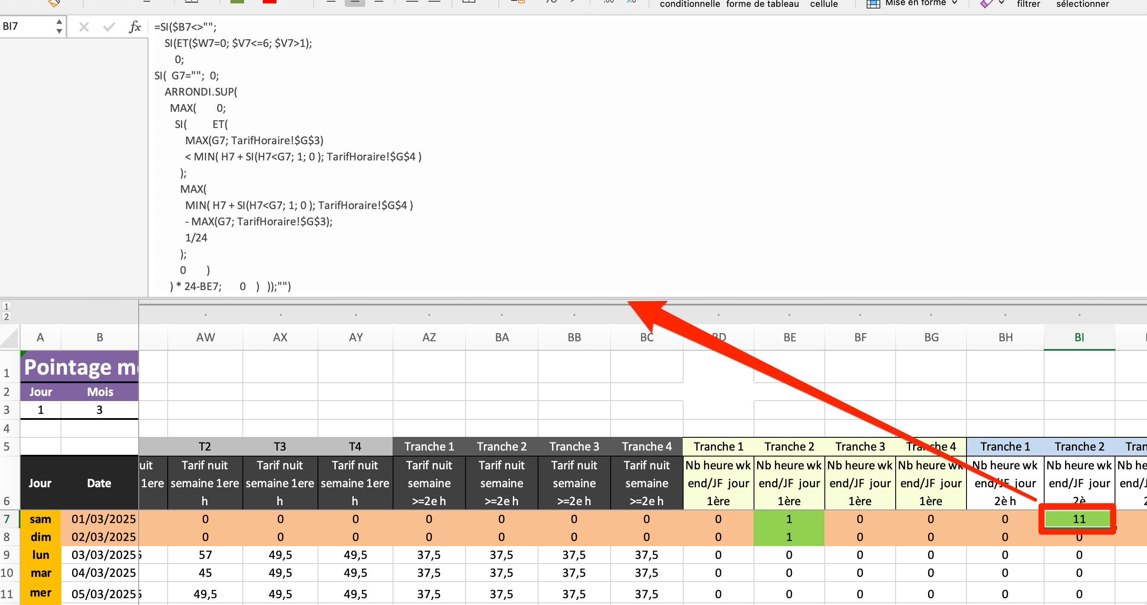Select column header BB
This screenshot has height=605, width=1147.
(x=574, y=337)
